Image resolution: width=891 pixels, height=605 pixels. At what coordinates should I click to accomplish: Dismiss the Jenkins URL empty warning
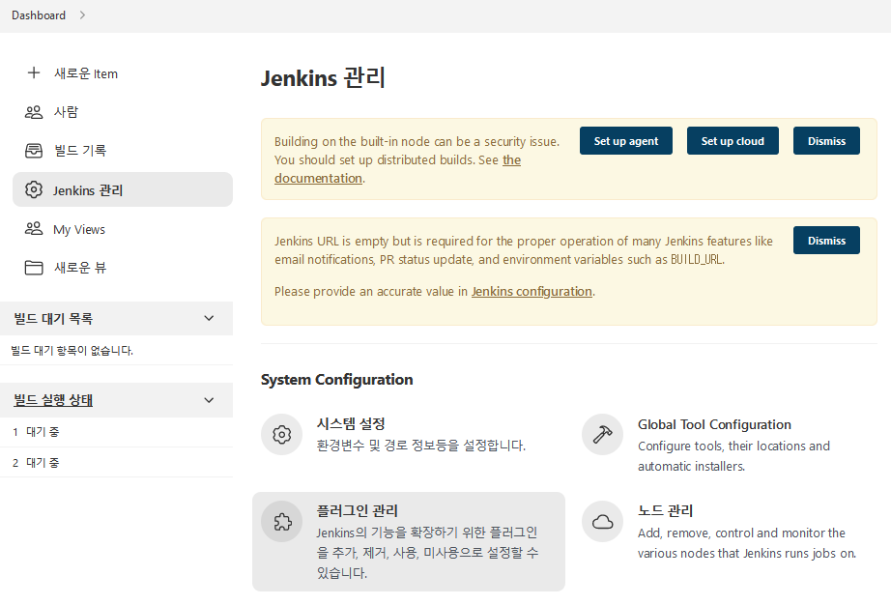(x=826, y=241)
